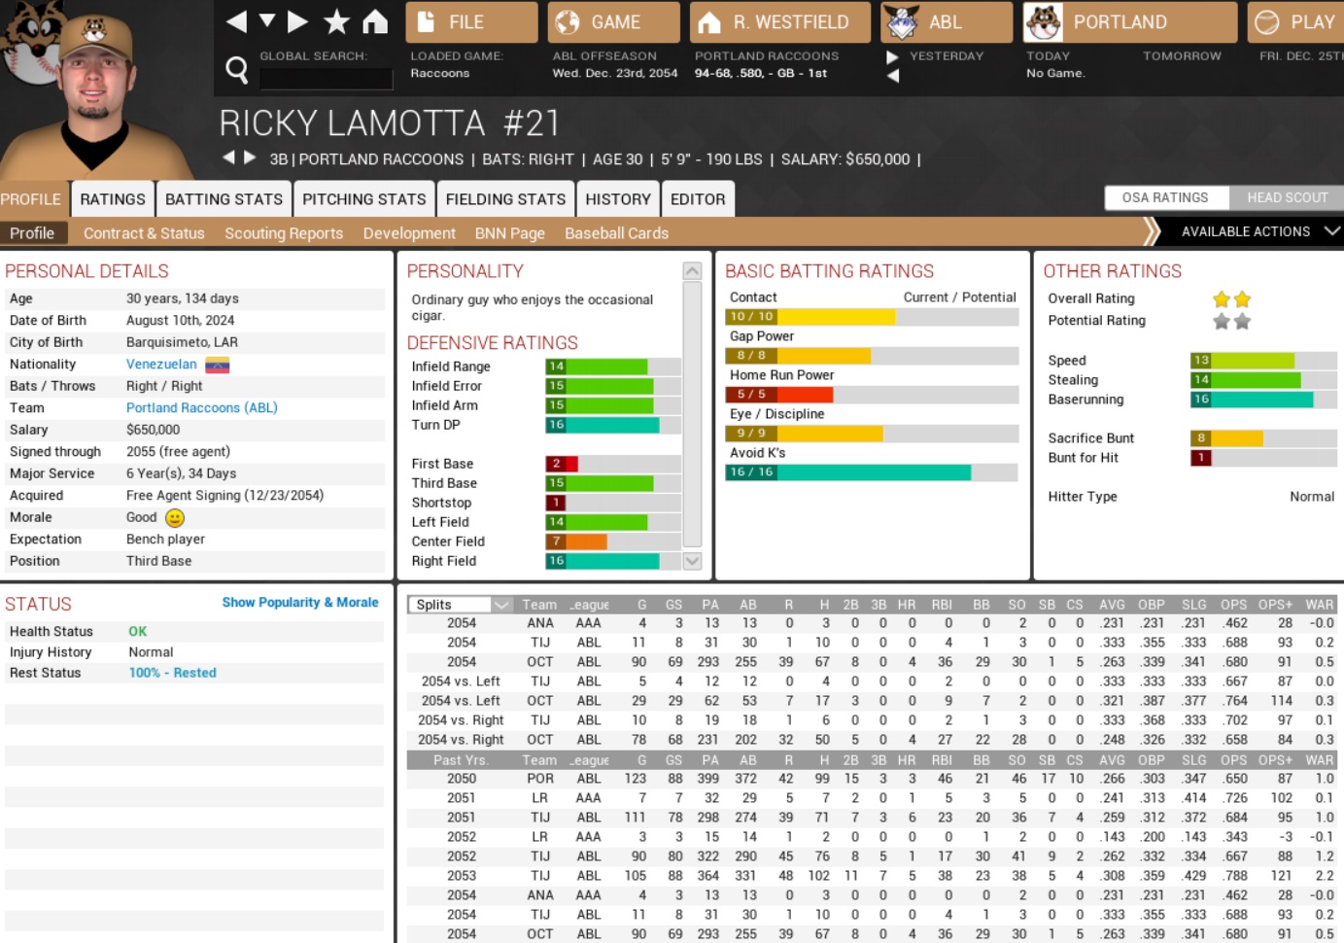Switch to OSA Ratings view
The width and height of the screenshot is (1344, 943).
1164,197
